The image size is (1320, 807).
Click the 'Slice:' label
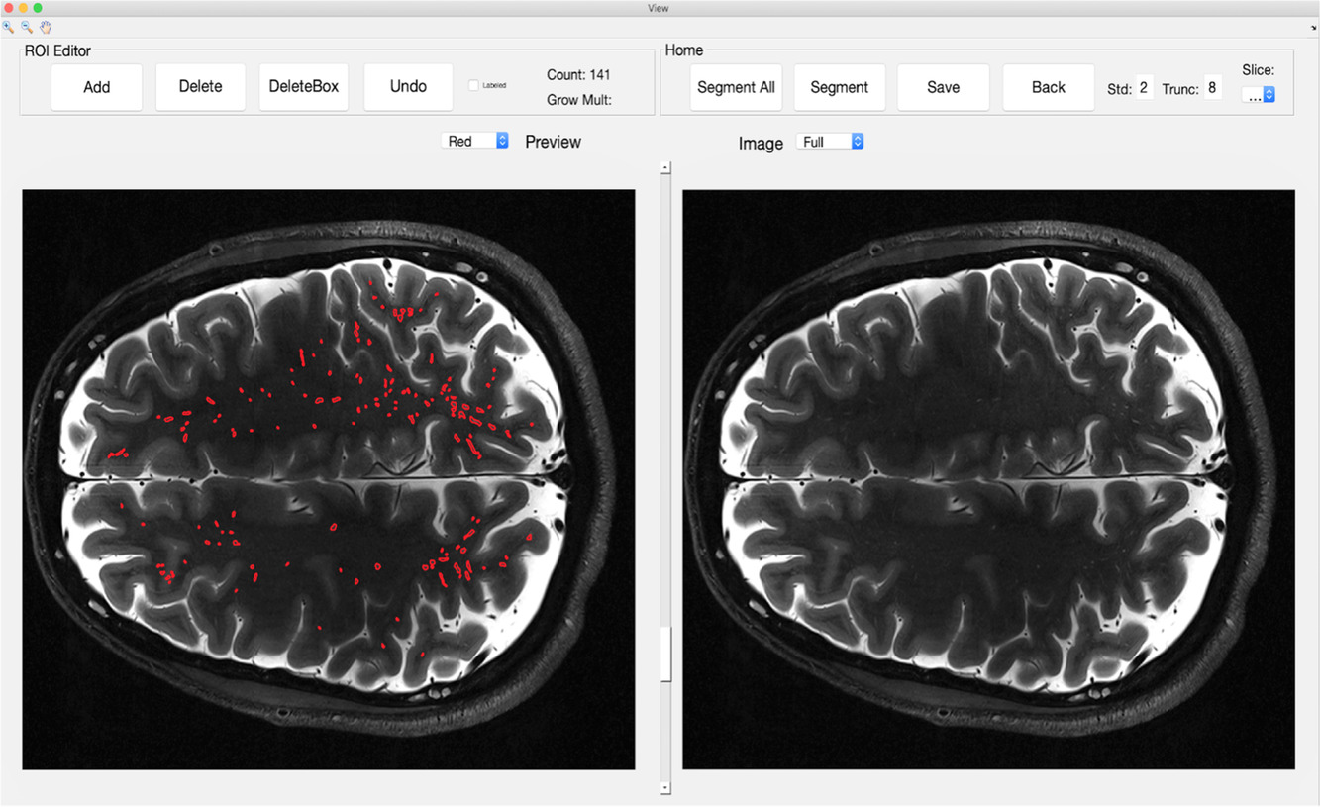[1258, 70]
